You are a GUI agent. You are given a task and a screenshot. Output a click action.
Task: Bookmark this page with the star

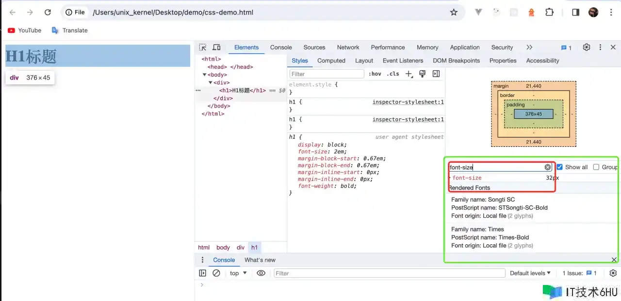[454, 12]
